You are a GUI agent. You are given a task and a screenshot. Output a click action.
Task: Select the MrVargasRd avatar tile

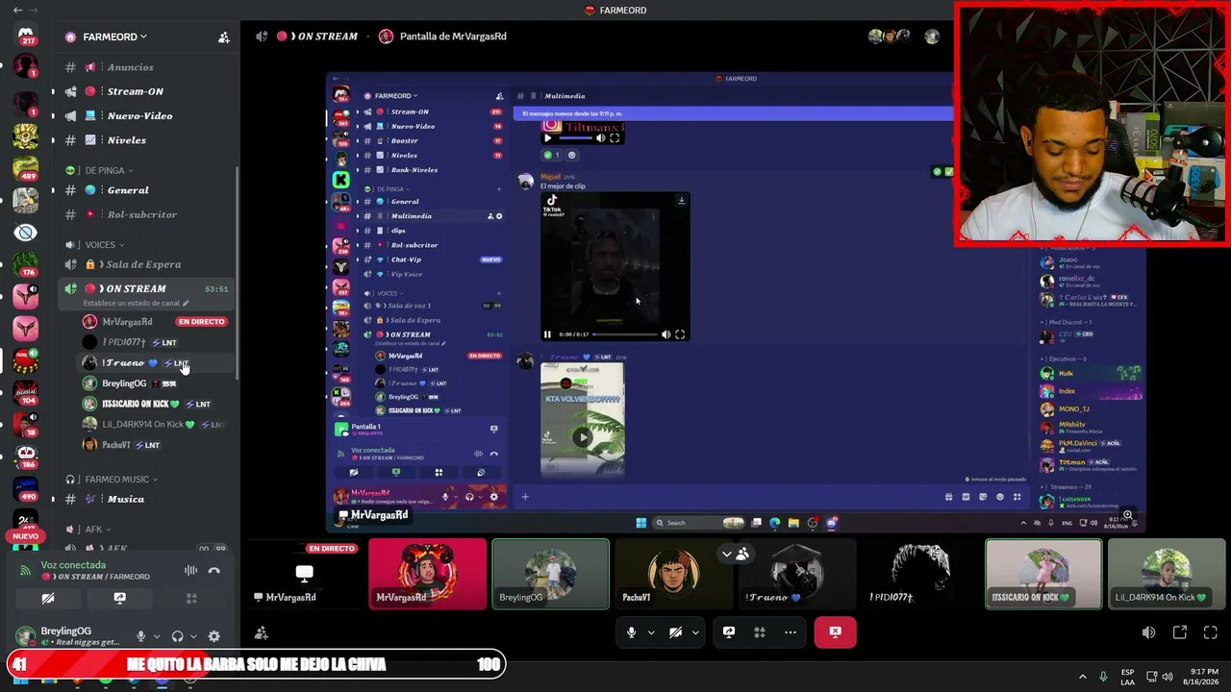pyautogui.click(x=428, y=574)
